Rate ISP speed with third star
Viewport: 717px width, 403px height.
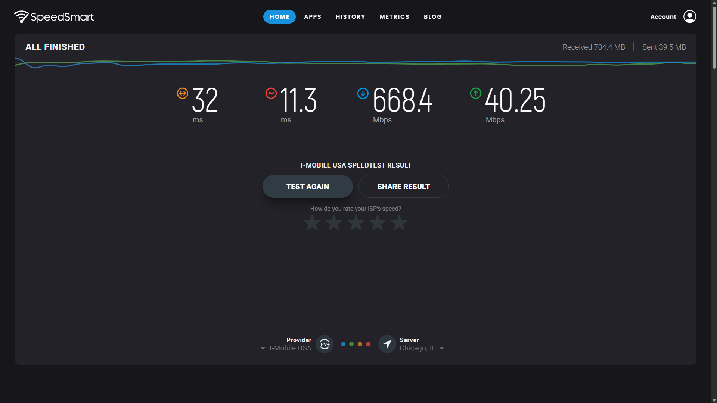[356, 223]
